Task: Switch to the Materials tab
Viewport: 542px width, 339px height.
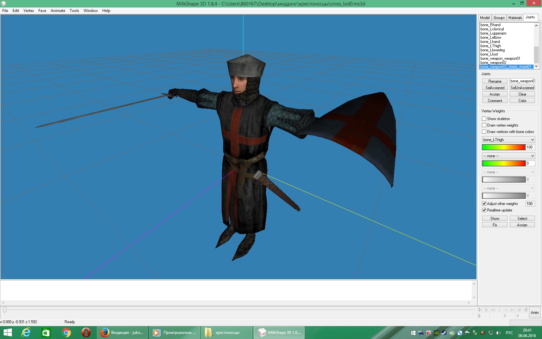Action: click(515, 18)
